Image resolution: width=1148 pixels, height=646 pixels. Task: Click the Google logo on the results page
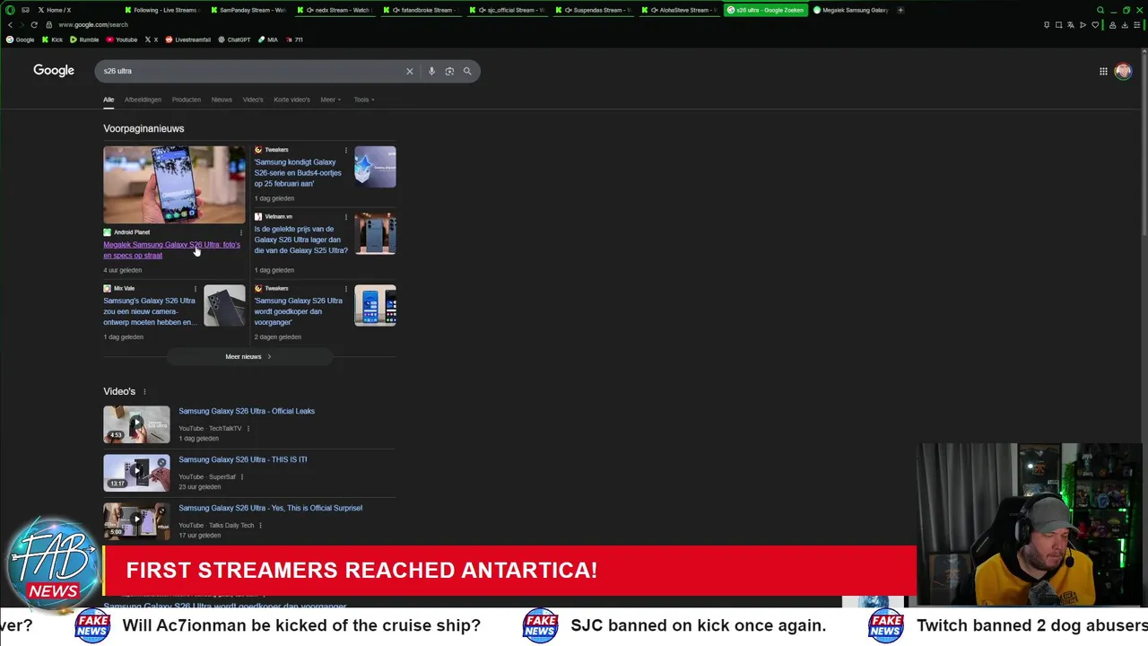pyautogui.click(x=54, y=70)
